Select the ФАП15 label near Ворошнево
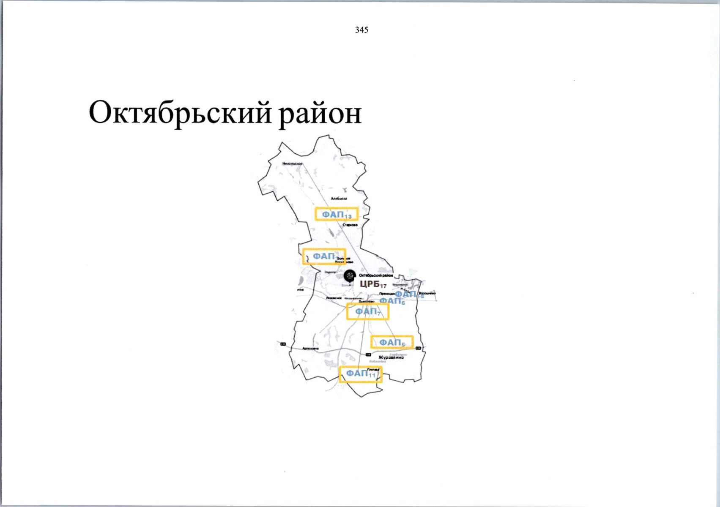This screenshot has width=720, height=507. click(x=408, y=294)
